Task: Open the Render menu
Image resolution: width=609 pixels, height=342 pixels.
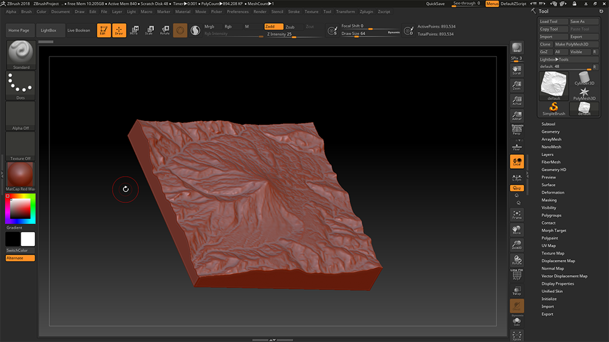Action: click(260, 12)
